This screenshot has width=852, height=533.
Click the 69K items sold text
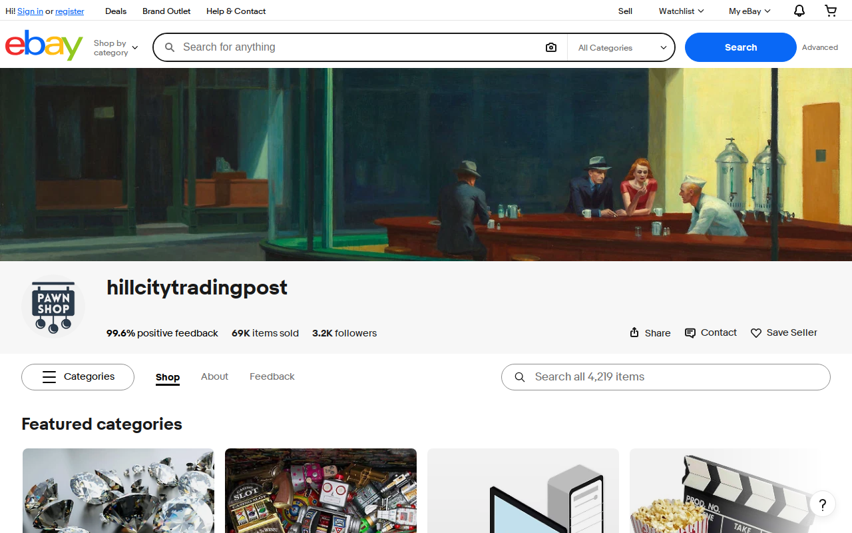coord(265,333)
